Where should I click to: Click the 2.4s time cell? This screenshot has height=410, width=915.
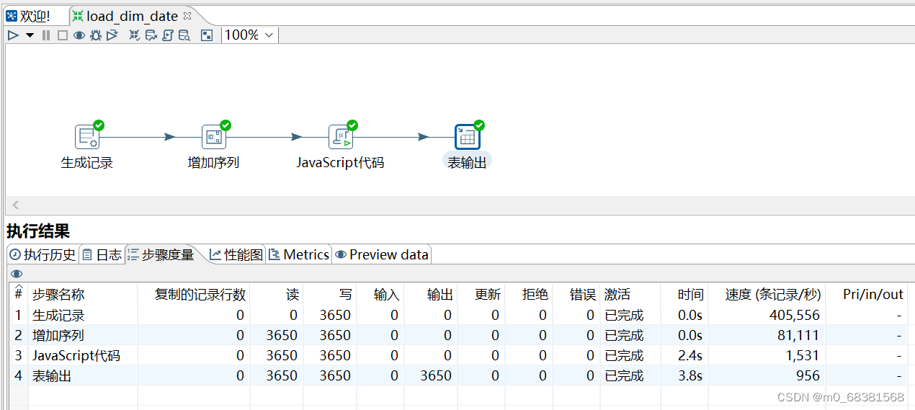tap(690, 355)
